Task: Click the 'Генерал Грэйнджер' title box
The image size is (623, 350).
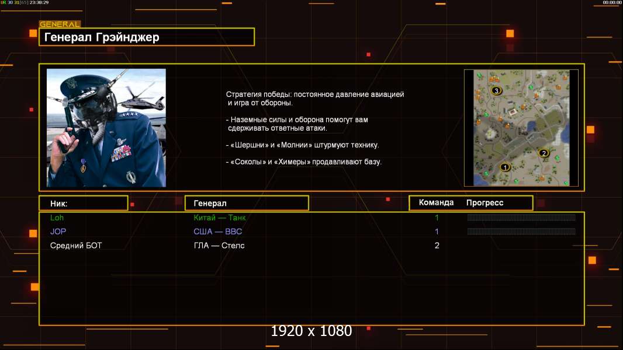Action: point(147,37)
